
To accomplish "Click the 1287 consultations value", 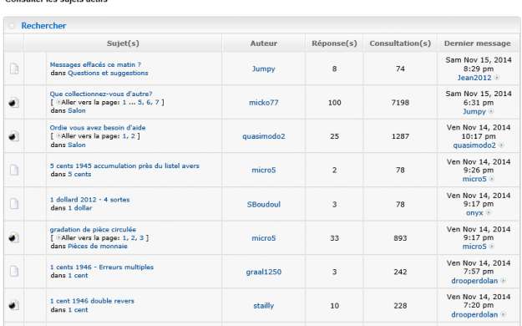I will pyautogui.click(x=400, y=136).
